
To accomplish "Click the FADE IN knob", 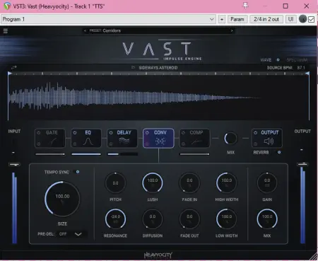I will (x=189, y=183).
